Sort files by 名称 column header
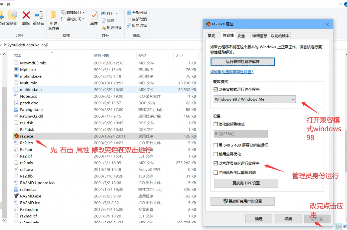Image resolution: width=347 pixels, height=230 pixels. 17,56
